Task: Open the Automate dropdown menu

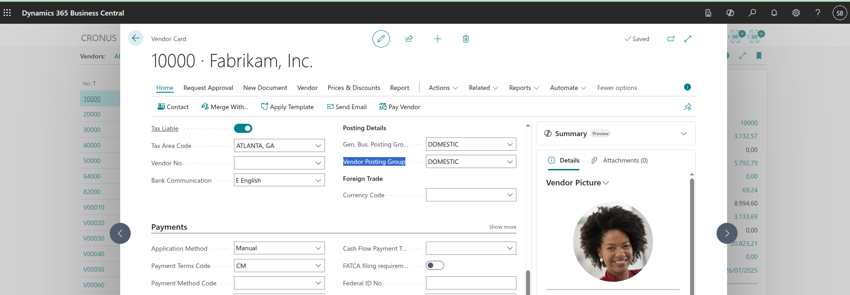Action: pos(568,88)
